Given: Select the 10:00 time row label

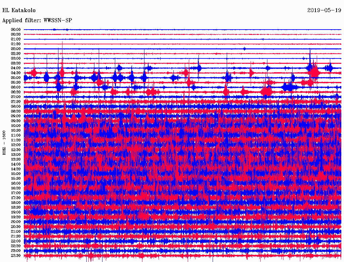Looking at the screenshot, I should coord(16,126).
